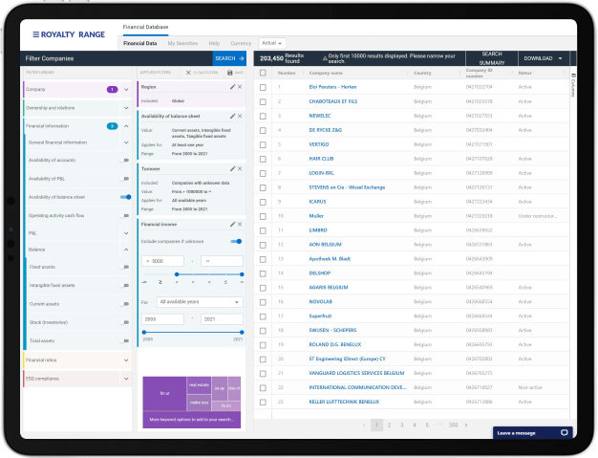
Task: Edit the Region filter with pencil icon
Action: [232, 87]
